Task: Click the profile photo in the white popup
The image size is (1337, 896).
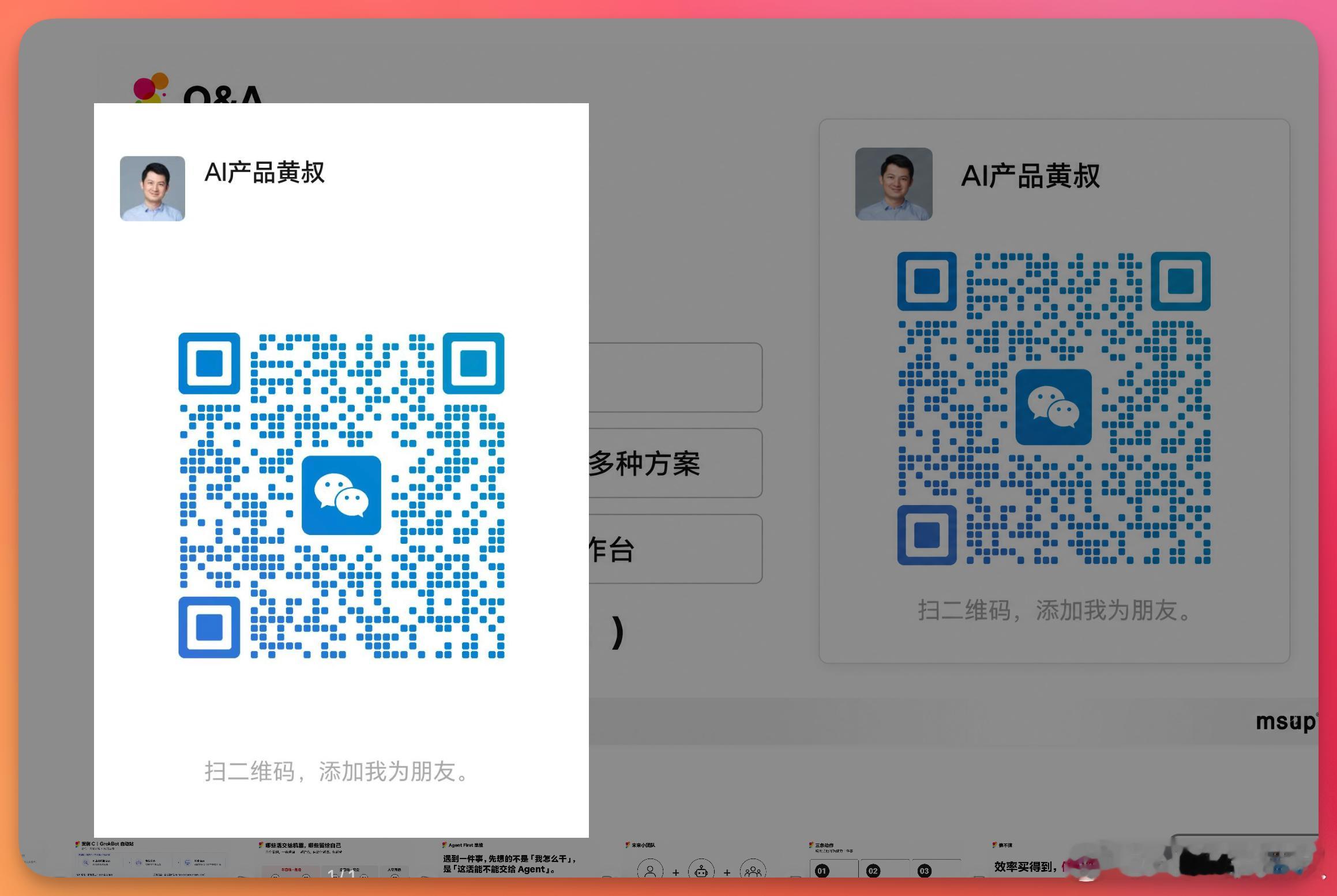Action: (152, 189)
